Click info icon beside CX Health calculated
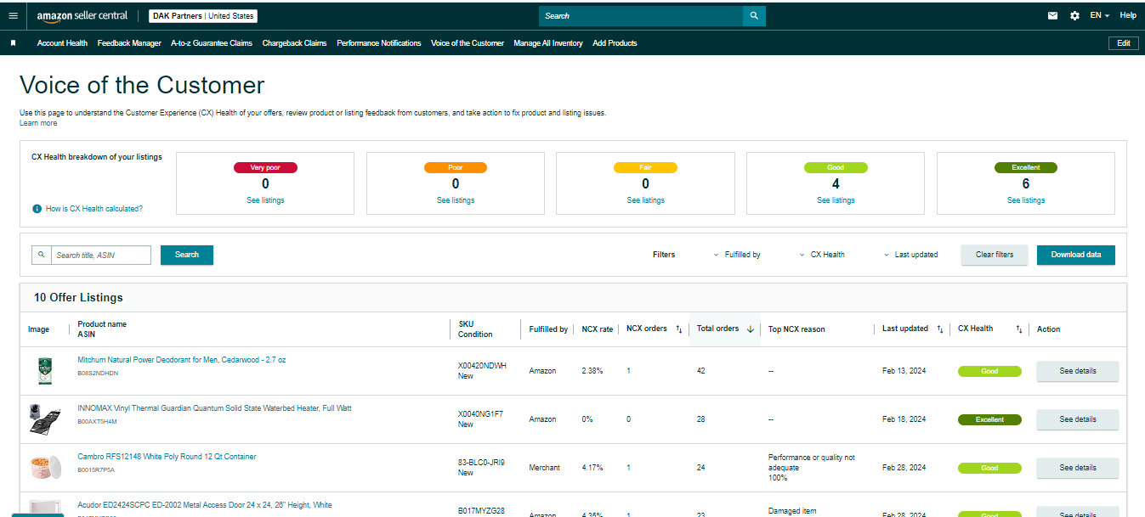 click(37, 209)
